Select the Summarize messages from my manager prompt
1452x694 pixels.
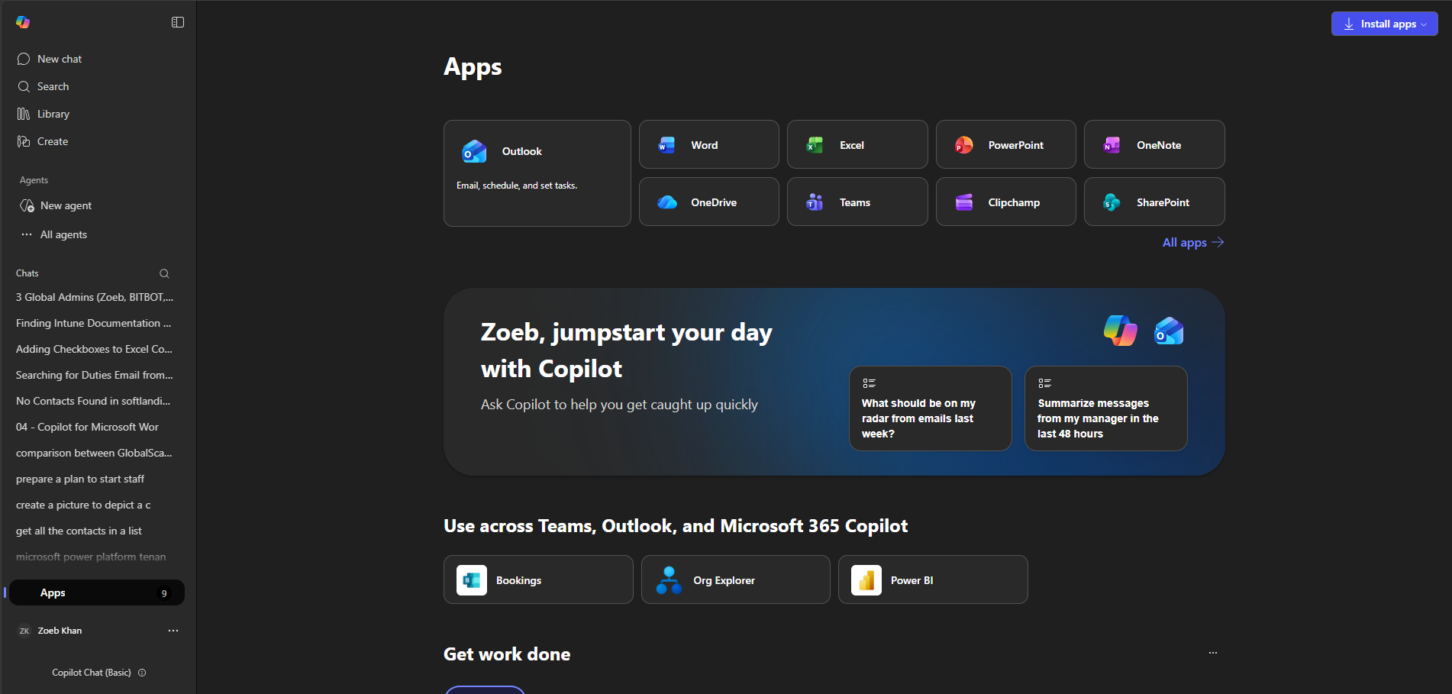[x=1105, y=409]
